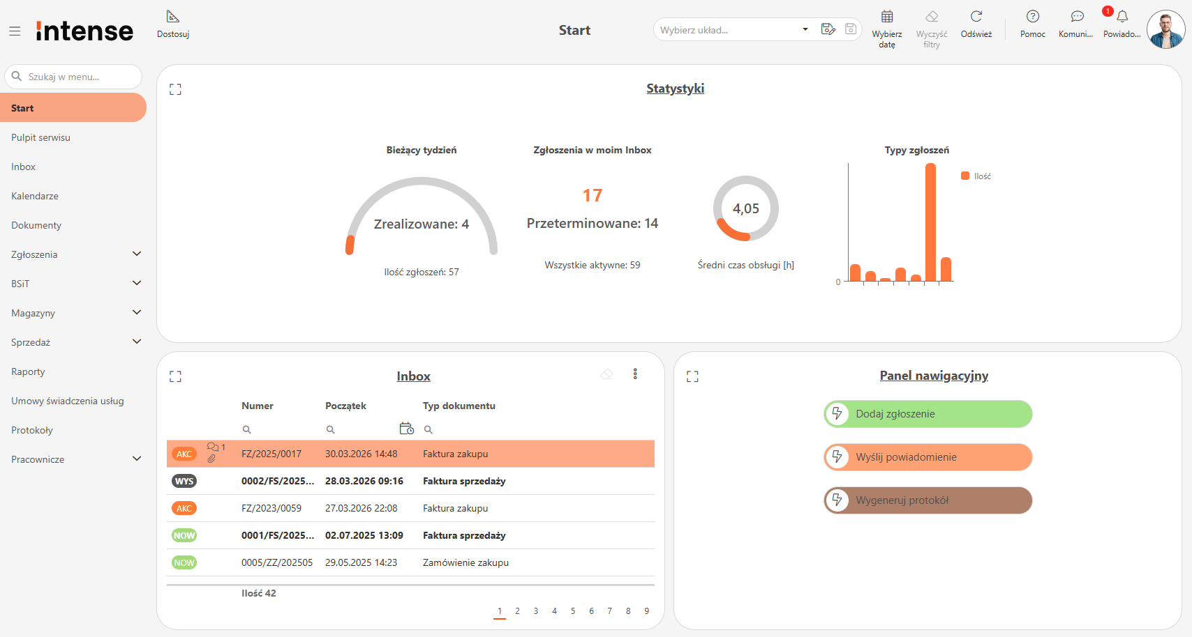Open the Dostosuj customize tool
Screen dimensions: 1192x637
pyautogui.click(x=173, y=17)
